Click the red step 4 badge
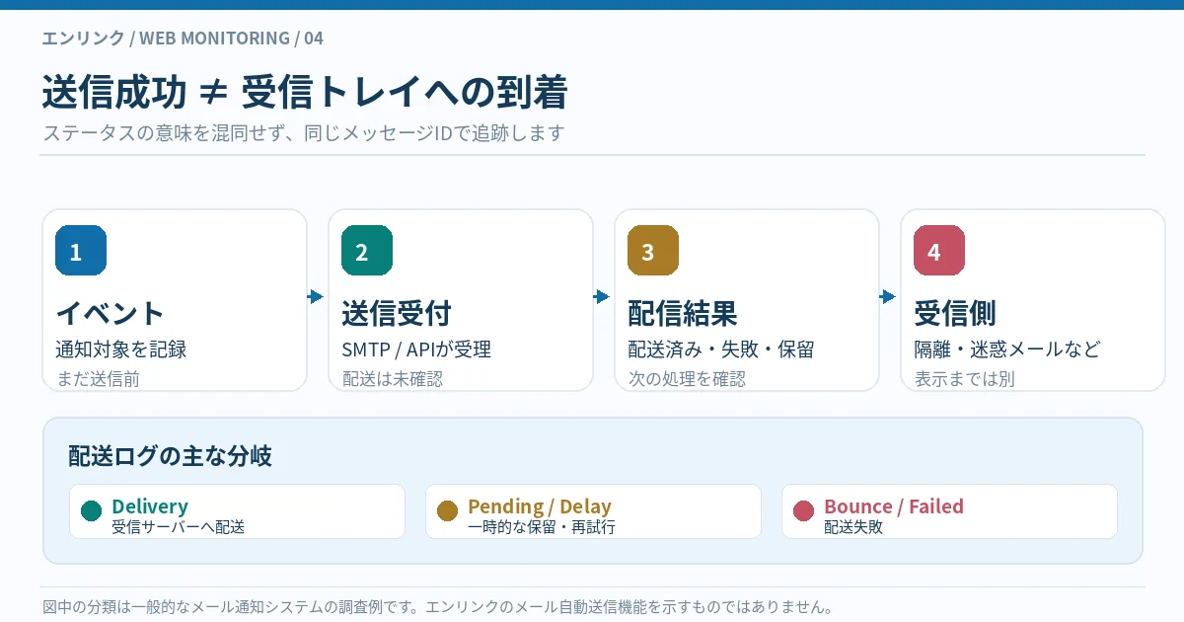The height and width of the screenshot is (622, 1184). pos(939,251)
